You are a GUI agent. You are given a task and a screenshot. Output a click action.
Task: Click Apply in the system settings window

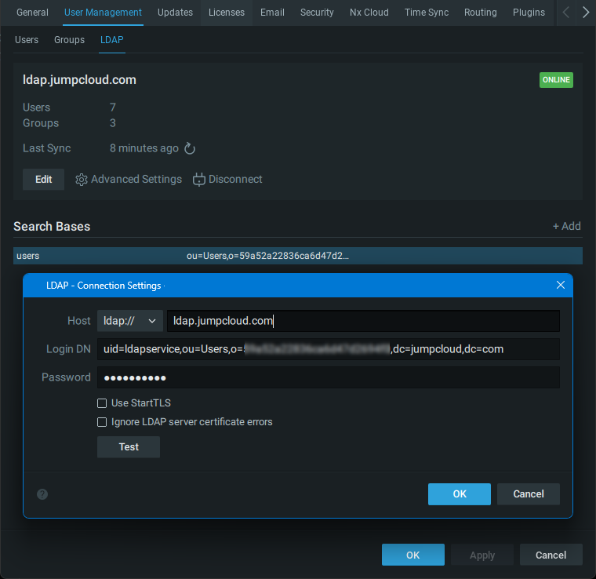[x=482, y=555]
